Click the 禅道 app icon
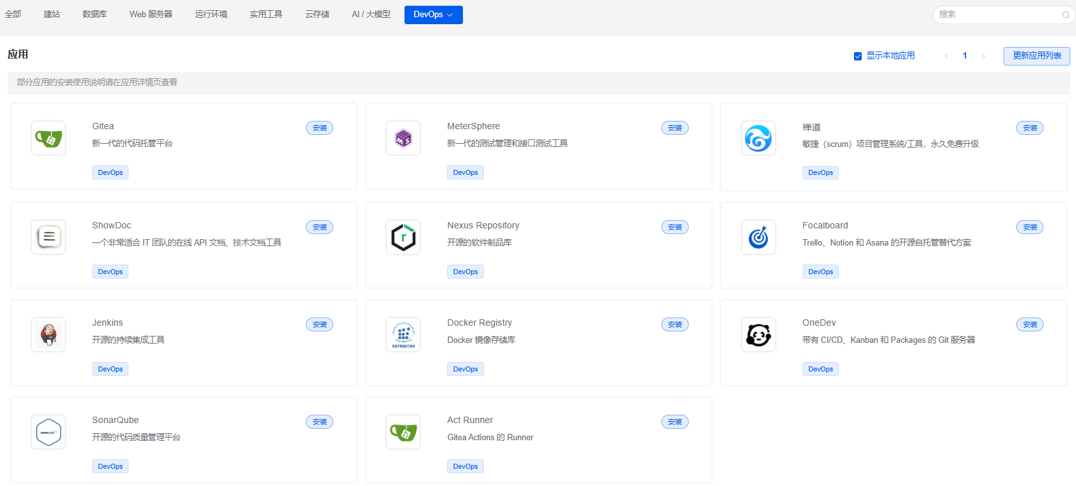1076x486 pixels. [759, 138]
